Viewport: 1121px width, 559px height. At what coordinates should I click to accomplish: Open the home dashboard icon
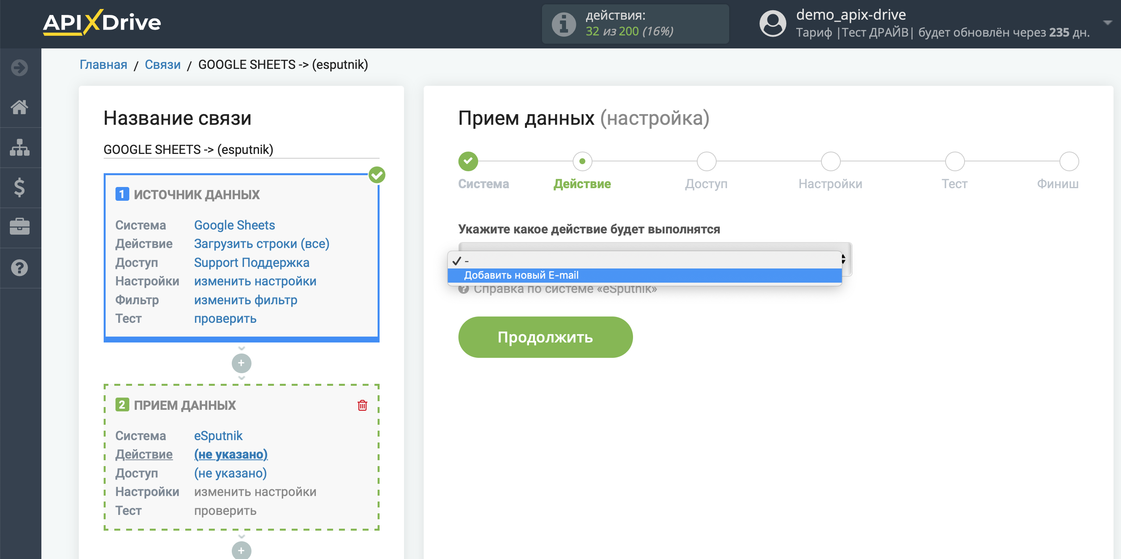[x=20, y=107]
